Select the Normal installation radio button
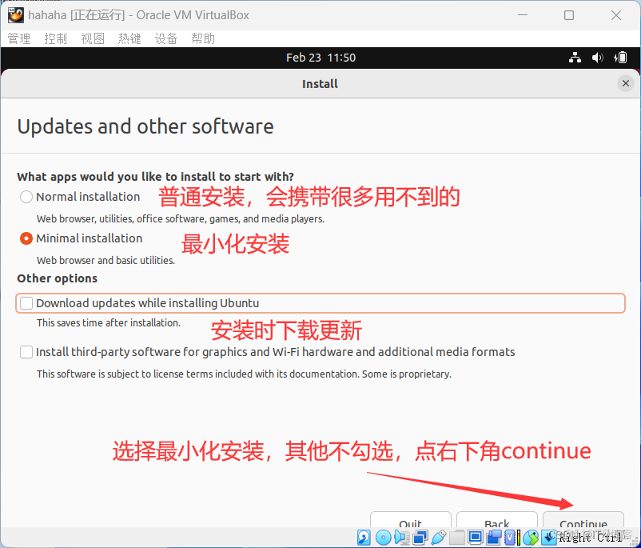The width and height of the screenshot is (641, 548). click(x=26, y=196)
